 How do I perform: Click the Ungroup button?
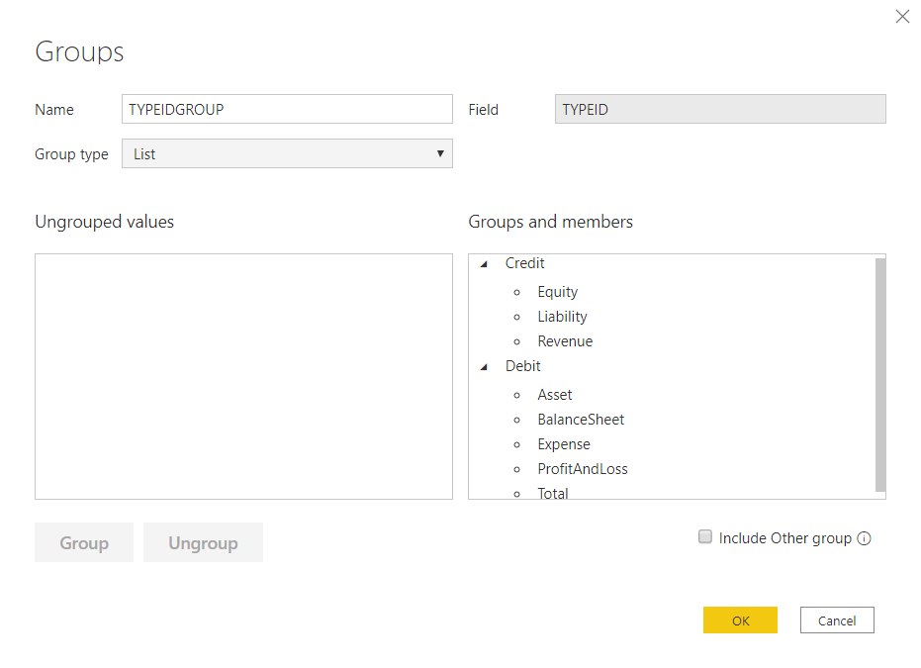pos(203,542)
